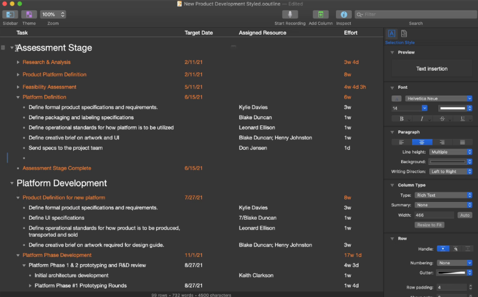Click the Row padding stepper arrows

point(471,287)
